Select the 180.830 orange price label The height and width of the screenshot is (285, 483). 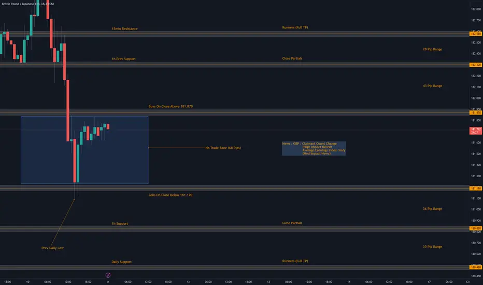tap(476, 229)
